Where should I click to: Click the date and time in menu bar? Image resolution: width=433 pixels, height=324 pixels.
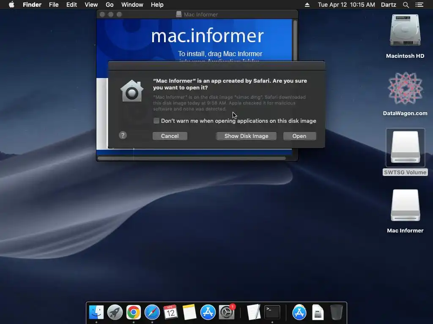coord(346,5)
